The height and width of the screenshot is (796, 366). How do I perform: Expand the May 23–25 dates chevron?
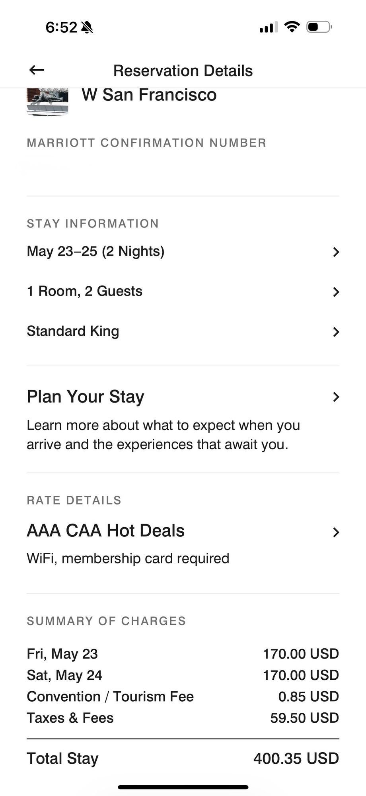coord(336,252)
